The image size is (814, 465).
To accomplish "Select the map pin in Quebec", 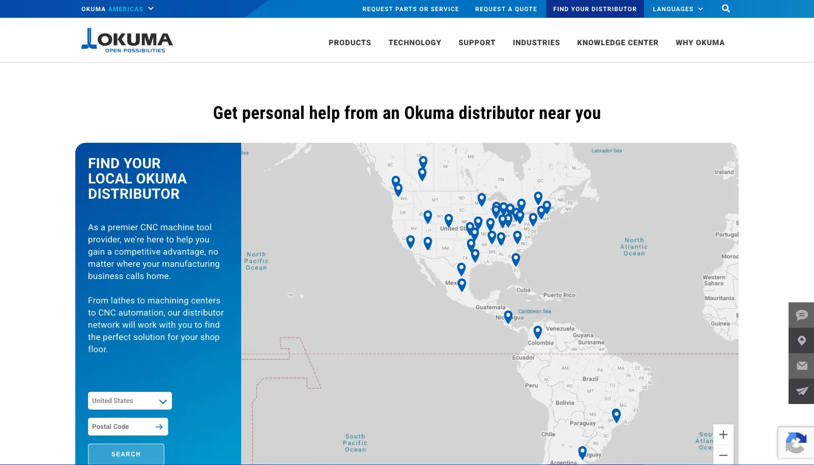I will (x=538, y=198).
